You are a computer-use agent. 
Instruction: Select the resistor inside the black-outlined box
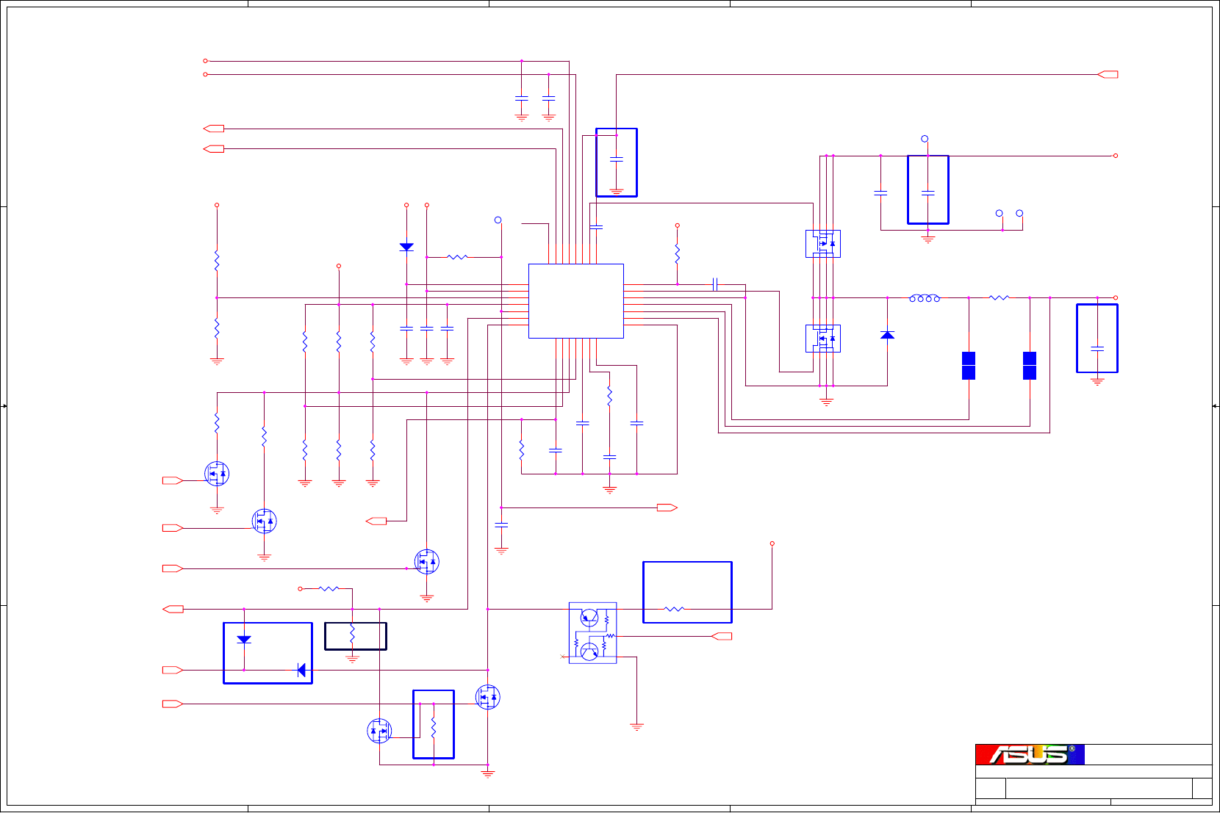point(352,635)
